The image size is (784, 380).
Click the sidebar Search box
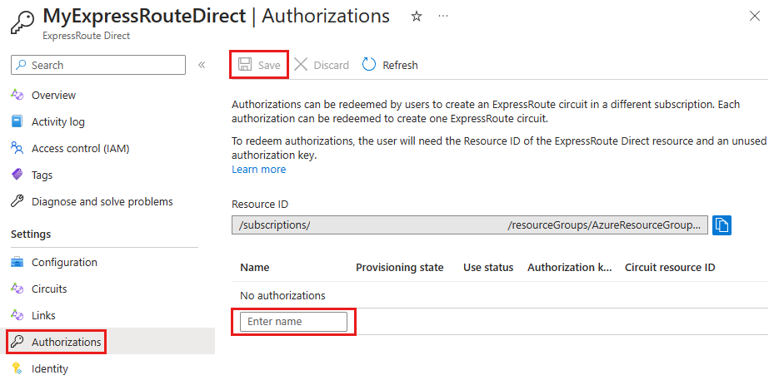tap(98, 65)
